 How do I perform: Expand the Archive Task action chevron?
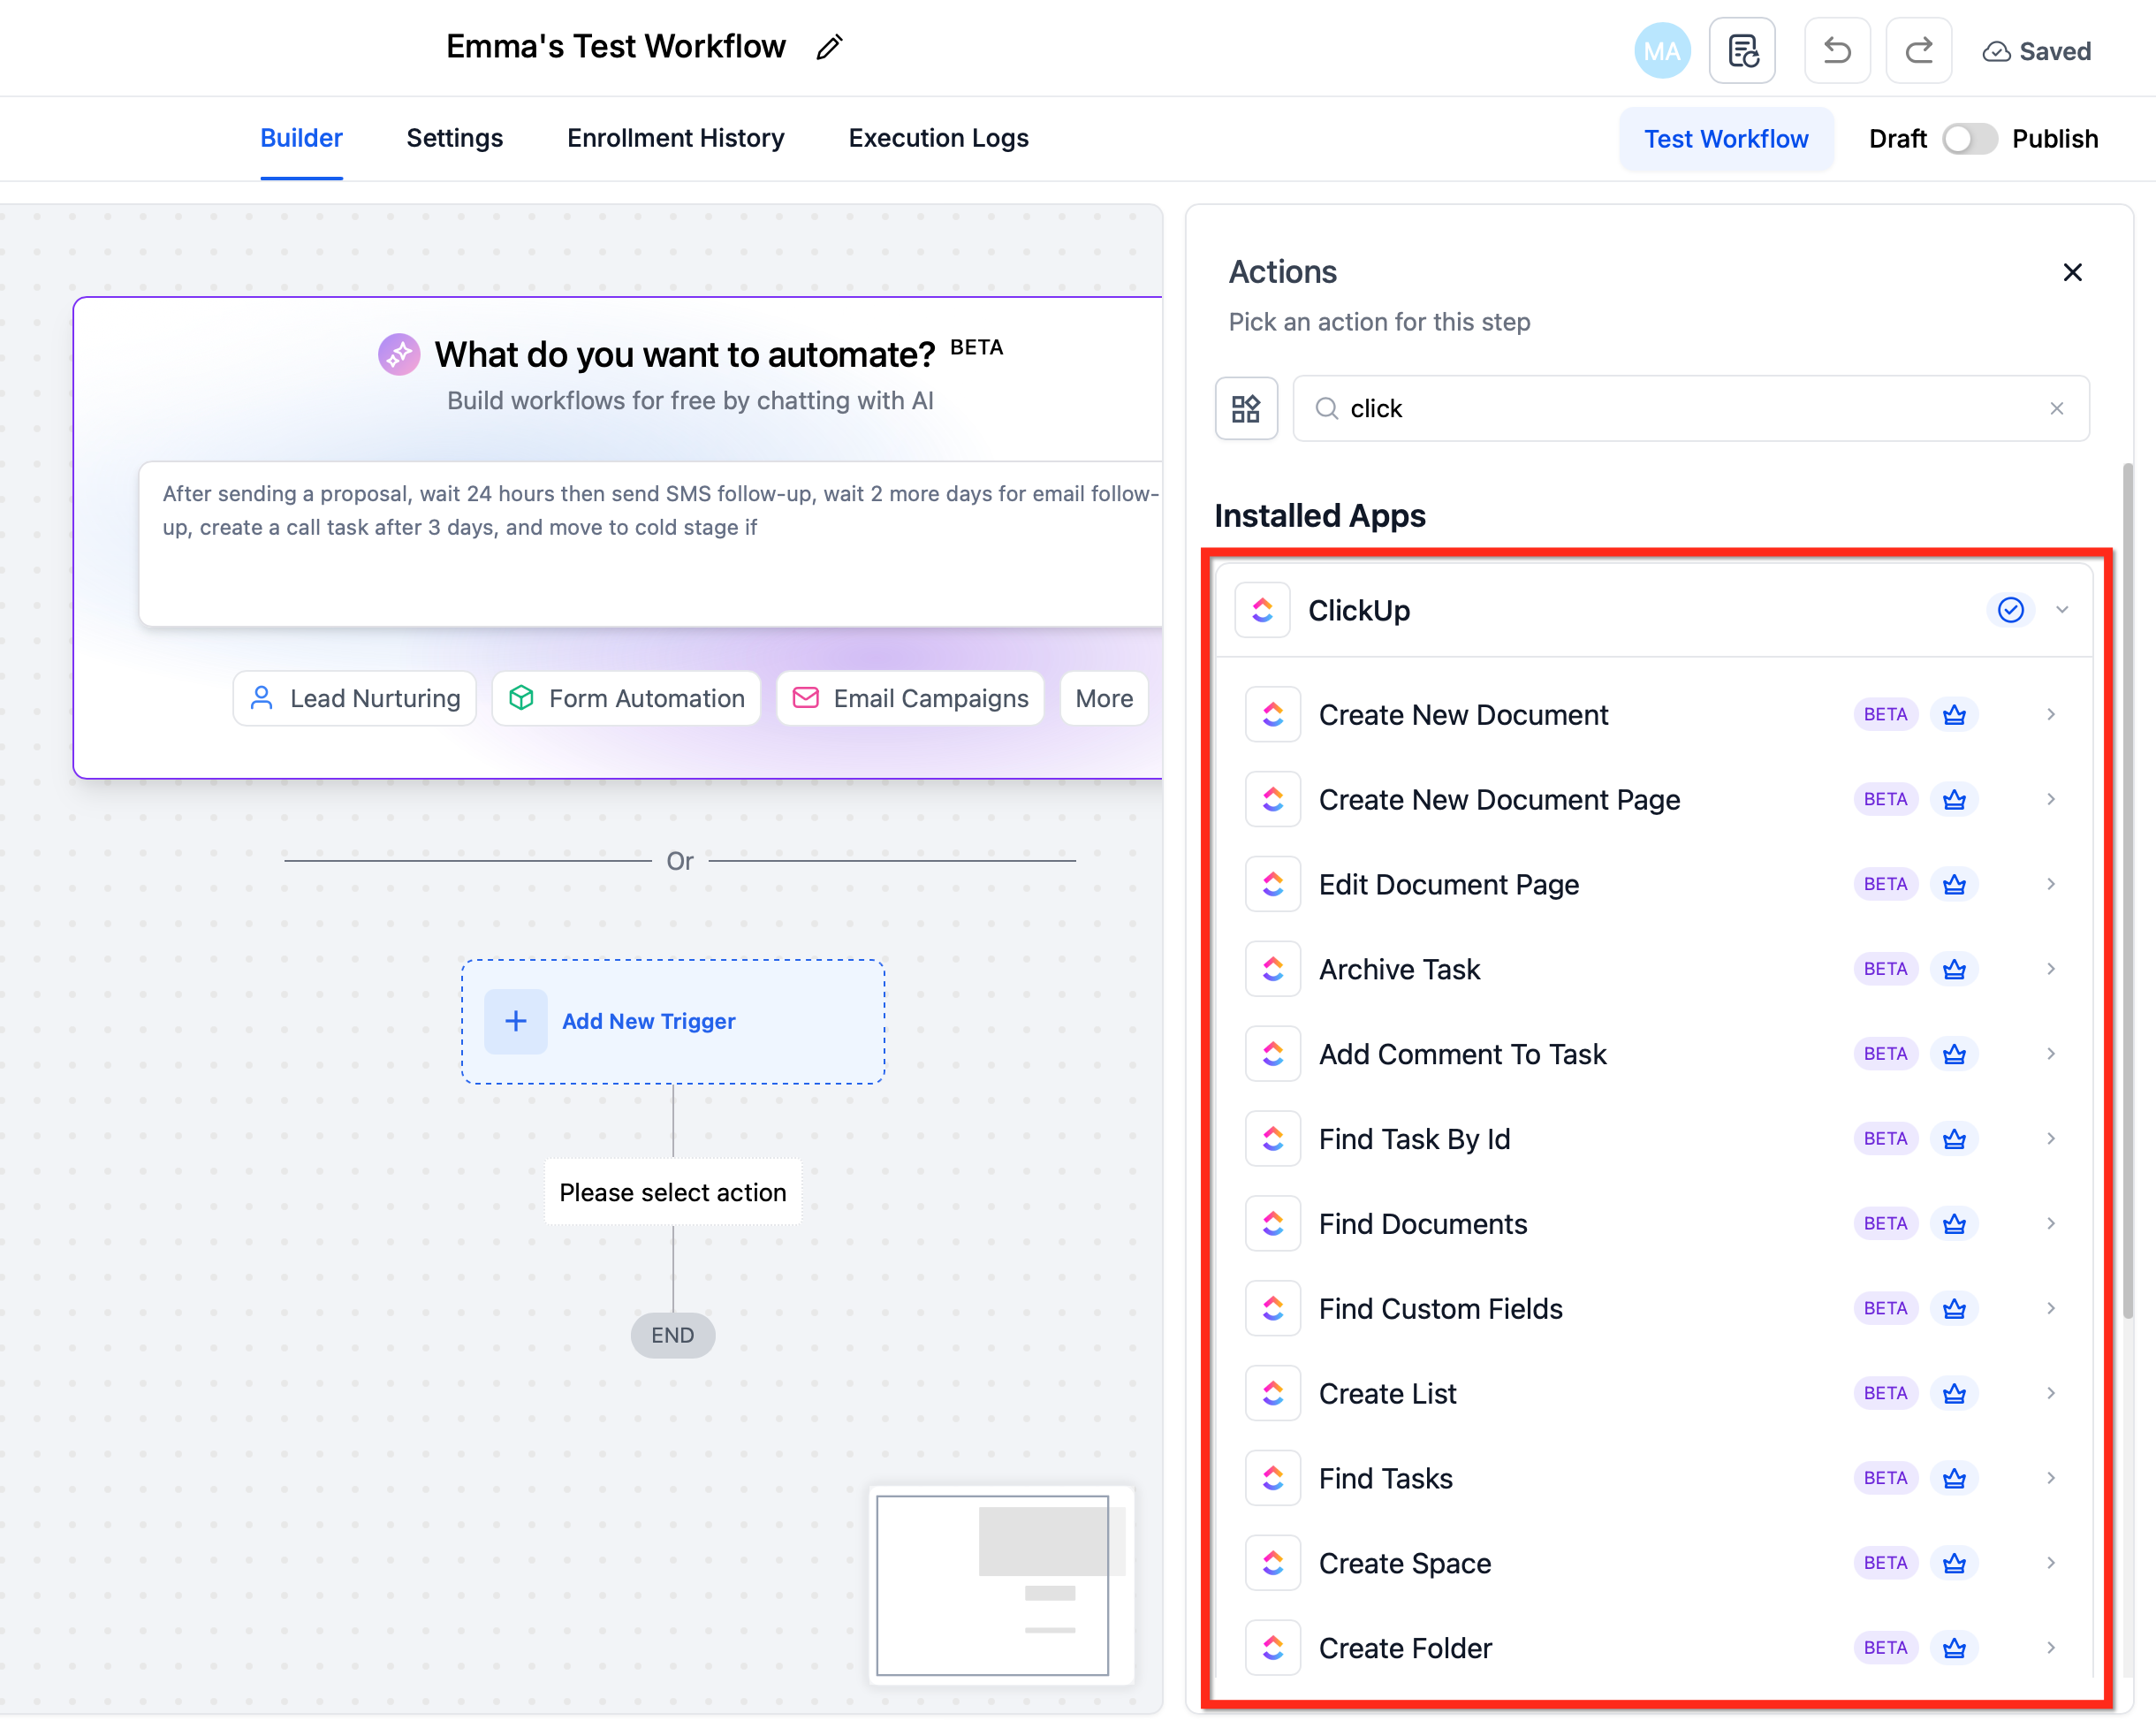point(2050,969)
